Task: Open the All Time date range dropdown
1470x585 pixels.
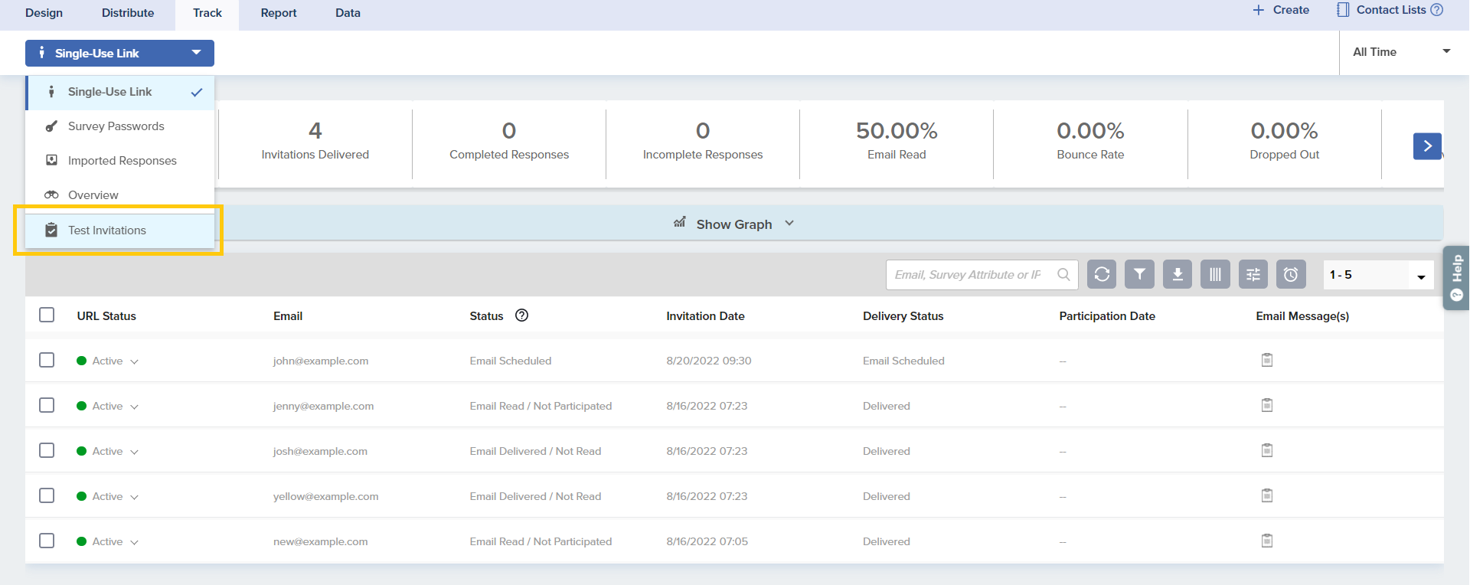Action: pos(1400,52)
